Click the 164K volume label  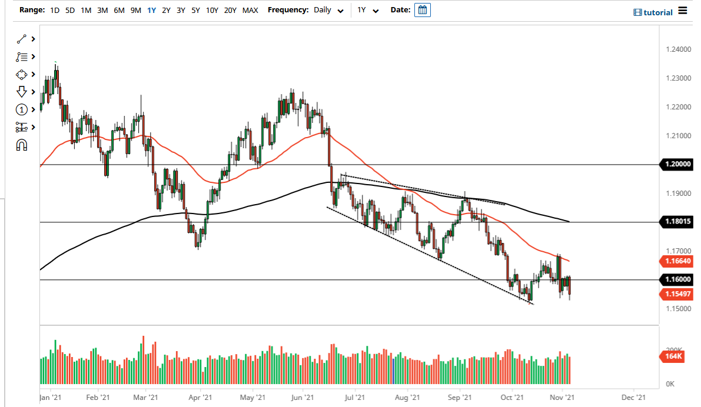673,356
